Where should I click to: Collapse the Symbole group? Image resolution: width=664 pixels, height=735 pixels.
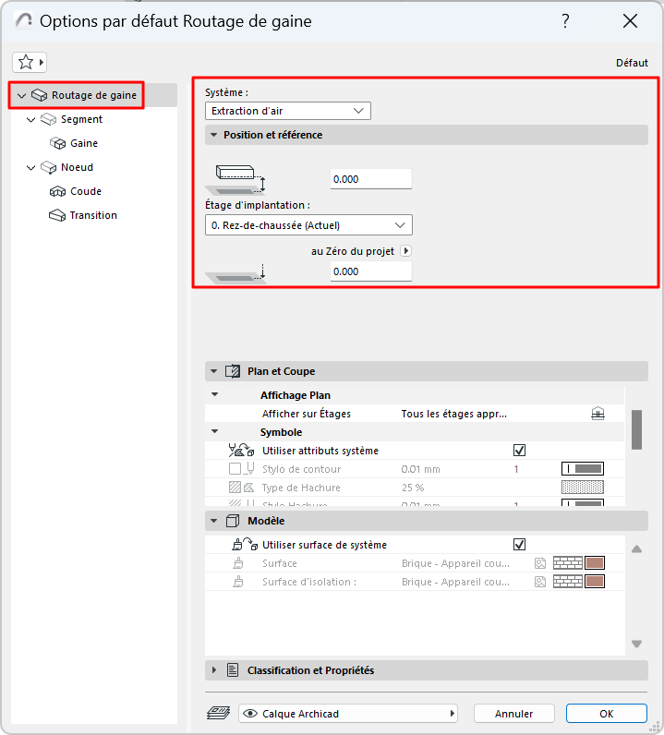[215, 432]
